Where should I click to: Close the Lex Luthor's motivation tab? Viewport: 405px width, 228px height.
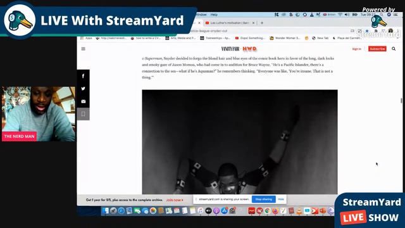pos(253,23)
